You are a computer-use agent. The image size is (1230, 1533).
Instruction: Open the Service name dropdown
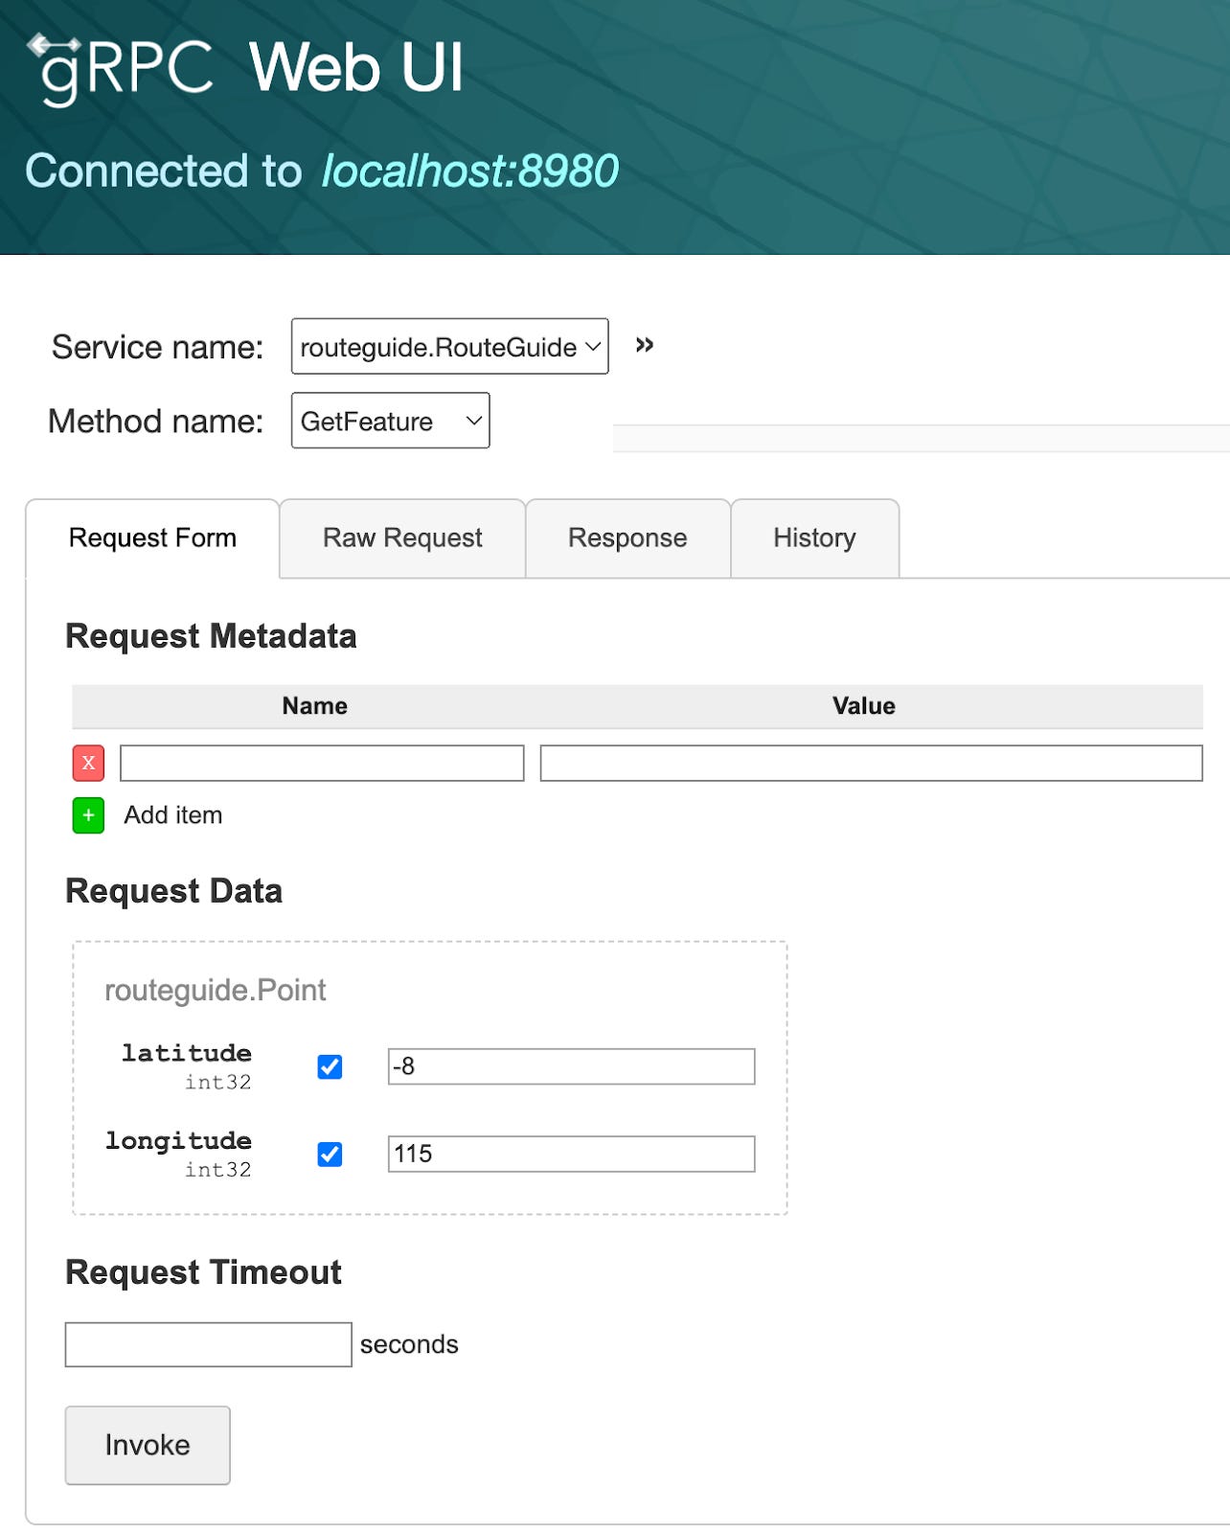click(x=449, y=346)
